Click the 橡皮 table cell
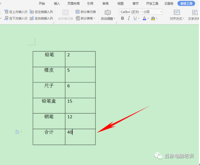This screenshot has height=165, width=200. (49, 75)
